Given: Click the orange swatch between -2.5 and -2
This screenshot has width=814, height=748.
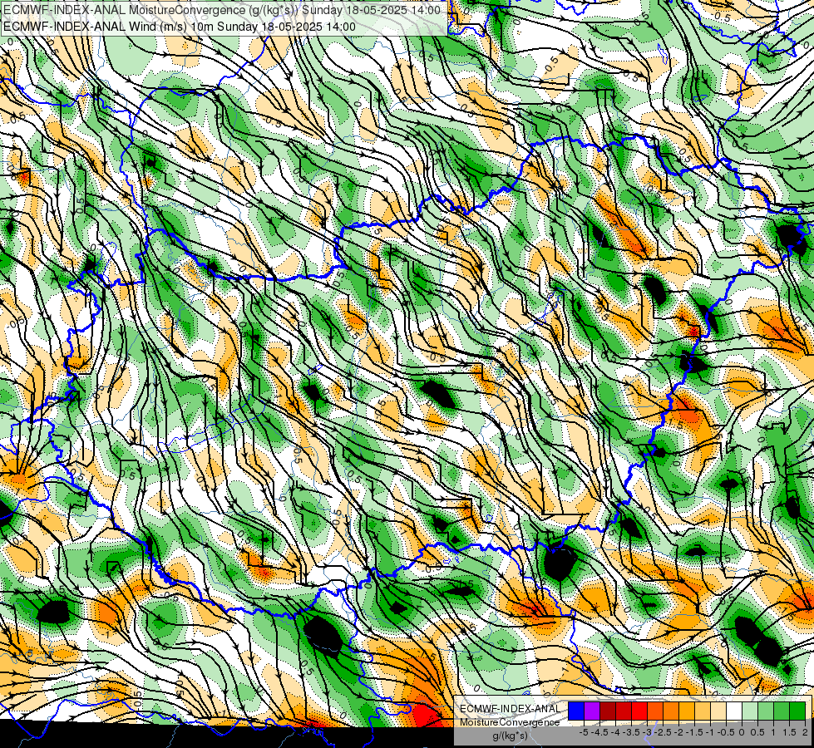Looking at the screenshot, I should (671, 711).
